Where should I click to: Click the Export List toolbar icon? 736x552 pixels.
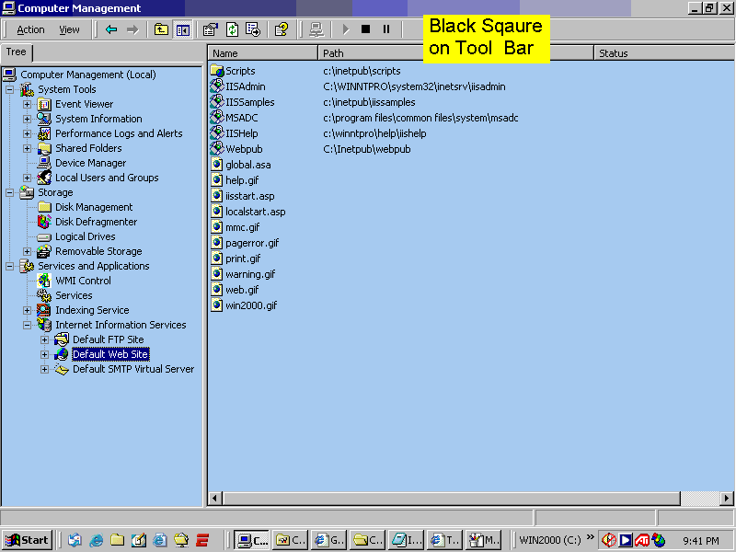point(253,29)
